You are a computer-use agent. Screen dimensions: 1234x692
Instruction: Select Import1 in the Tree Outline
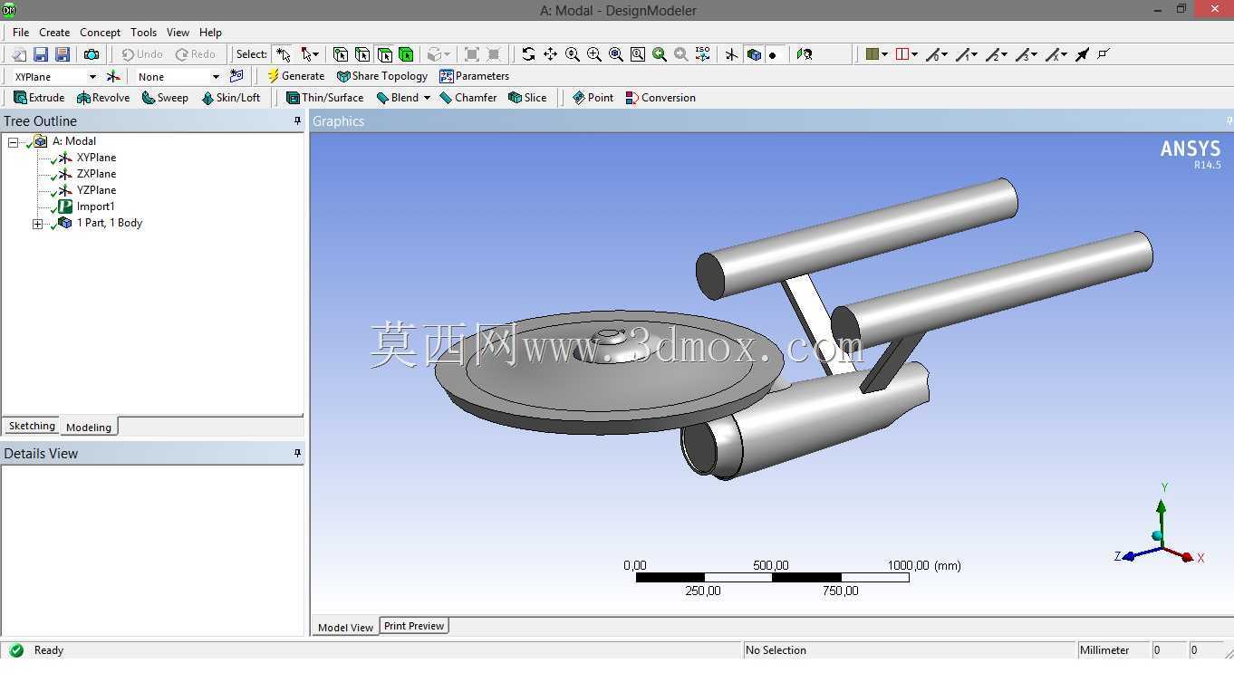point(95,207)
